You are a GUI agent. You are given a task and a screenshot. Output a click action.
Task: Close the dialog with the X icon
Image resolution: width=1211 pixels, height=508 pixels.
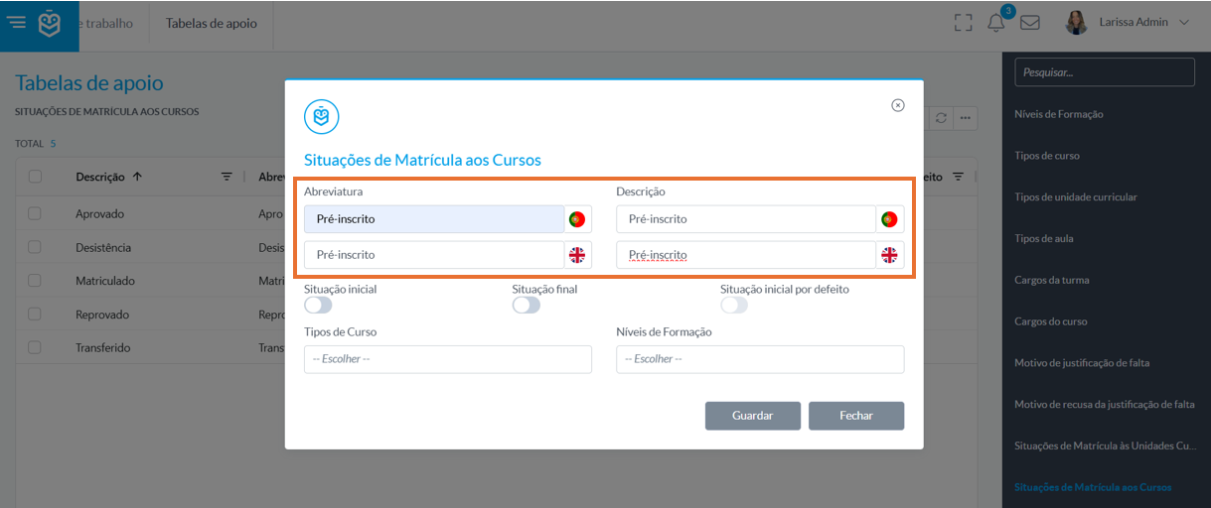898,105
